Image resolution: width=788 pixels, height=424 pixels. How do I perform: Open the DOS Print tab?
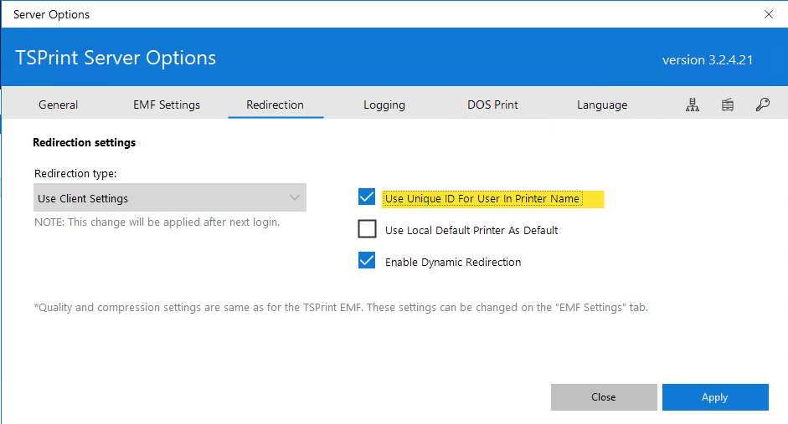coord(492,105)
